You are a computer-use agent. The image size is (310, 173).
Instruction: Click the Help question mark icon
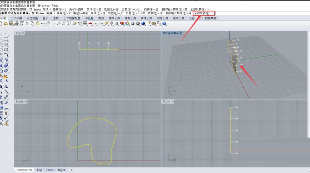click(x=164, y=24)
